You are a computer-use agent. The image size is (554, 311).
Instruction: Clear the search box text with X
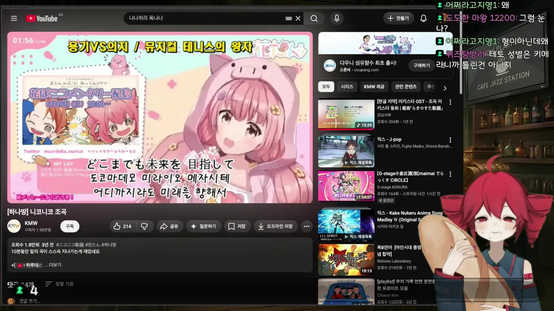coord(298,18)
